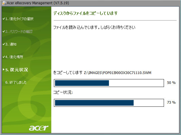The image size is (181, 135).
Task: Click the checkmark beside 復元タイプの選択
Action: tap(4, 18)
